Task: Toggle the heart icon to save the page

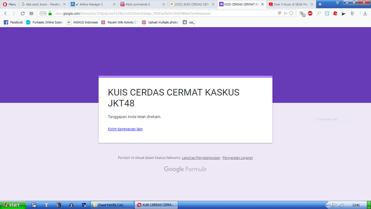Action: (x=291, y=13)
